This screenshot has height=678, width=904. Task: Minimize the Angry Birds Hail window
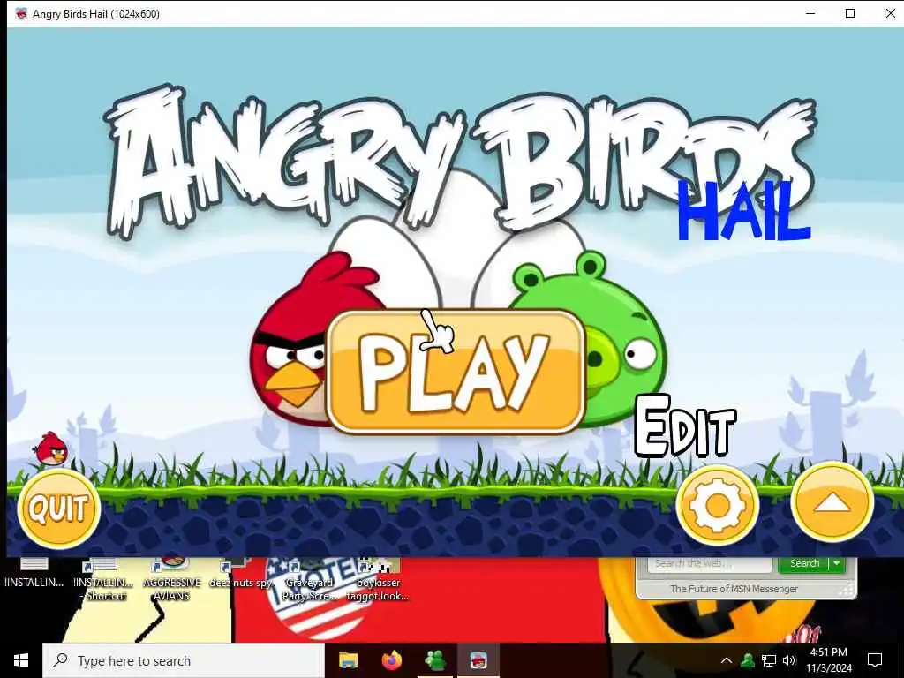tap(810, 13)
